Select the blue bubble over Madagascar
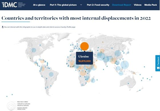Image resolution: width=160 pixels, height=111 pixels. point(93,81)
